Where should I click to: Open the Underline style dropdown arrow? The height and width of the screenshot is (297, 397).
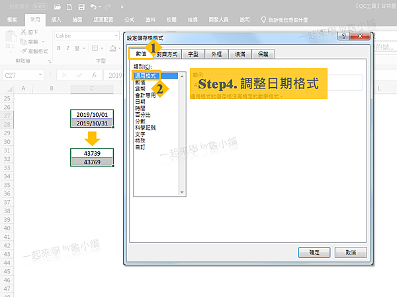[x=84, y=48]
